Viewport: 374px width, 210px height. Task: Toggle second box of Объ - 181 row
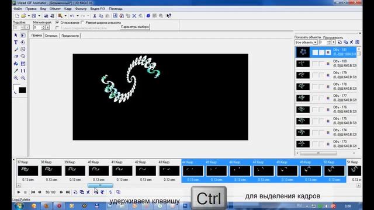click(x=321, y=52)
